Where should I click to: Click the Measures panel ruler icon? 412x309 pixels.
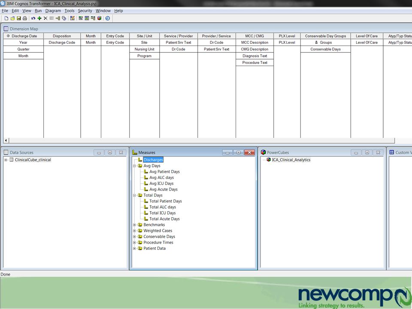coord(135,152)
